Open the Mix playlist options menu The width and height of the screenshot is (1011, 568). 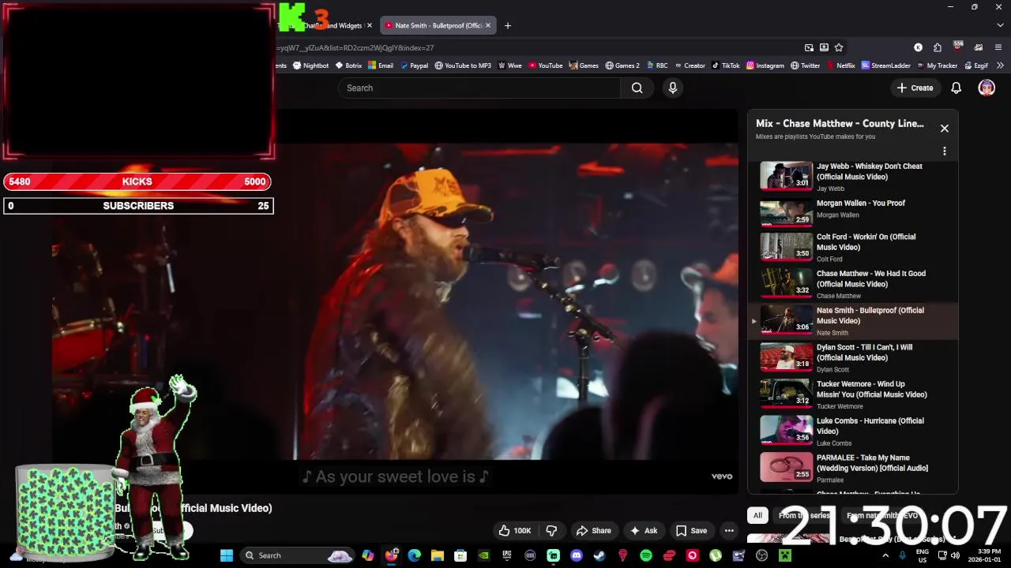944,151
